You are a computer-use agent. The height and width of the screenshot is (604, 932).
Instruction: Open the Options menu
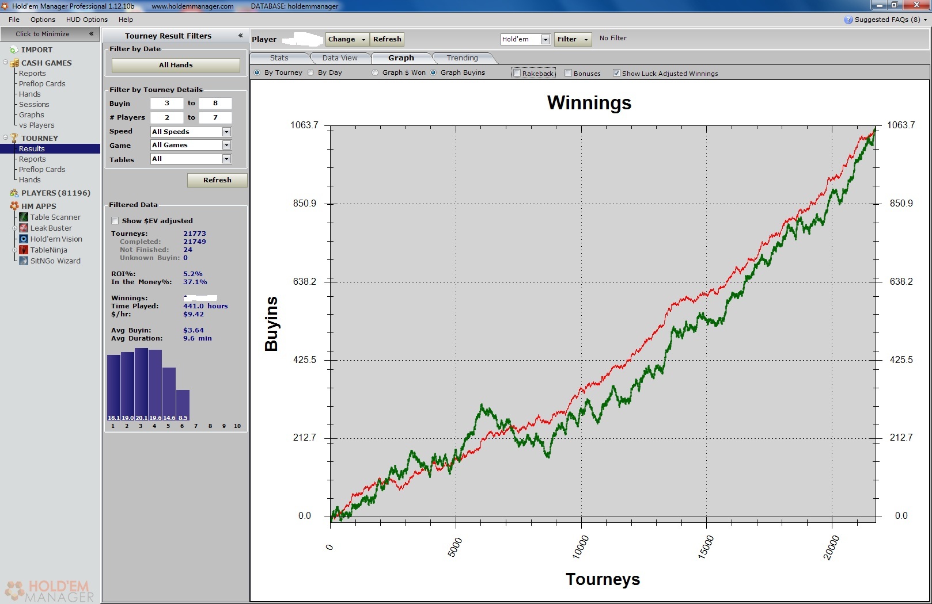tap(43, 20)
